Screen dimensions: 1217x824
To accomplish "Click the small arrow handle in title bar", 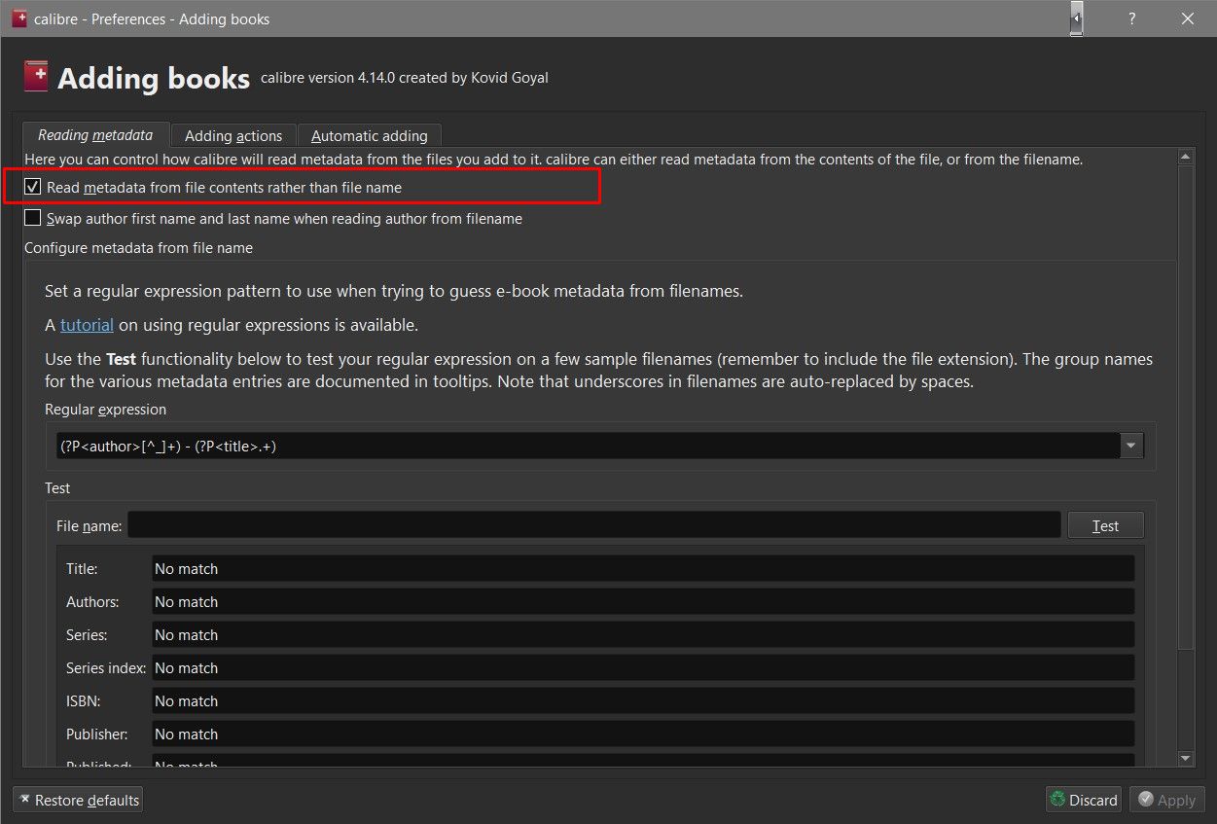I will click(1076, 18).
